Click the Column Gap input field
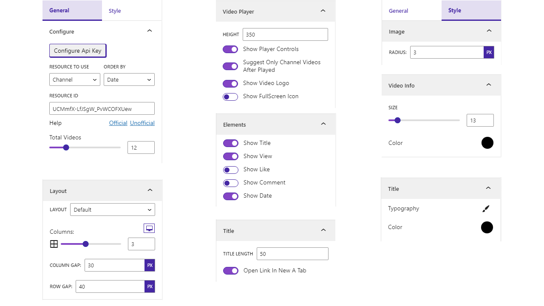This screenshot has height=306, width=544. point(115,265)
